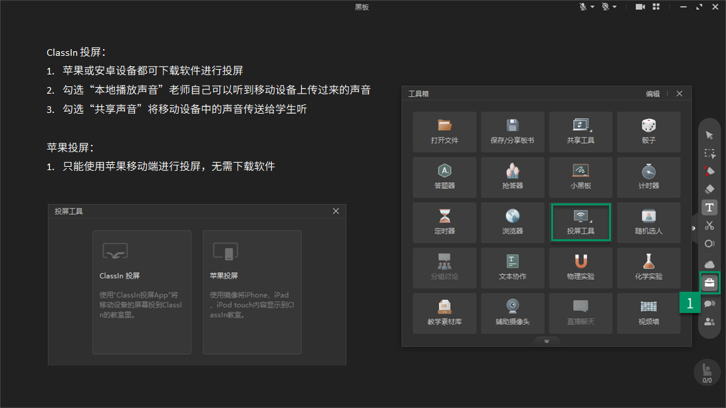Open the 直播聊天 tool

click(580, 313)
